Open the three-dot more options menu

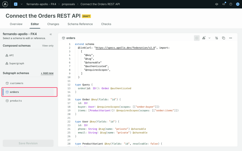pos(231,38)
